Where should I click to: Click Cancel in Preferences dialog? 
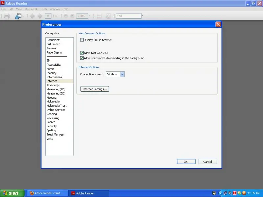pyautogui.click(x=208, y=162)
